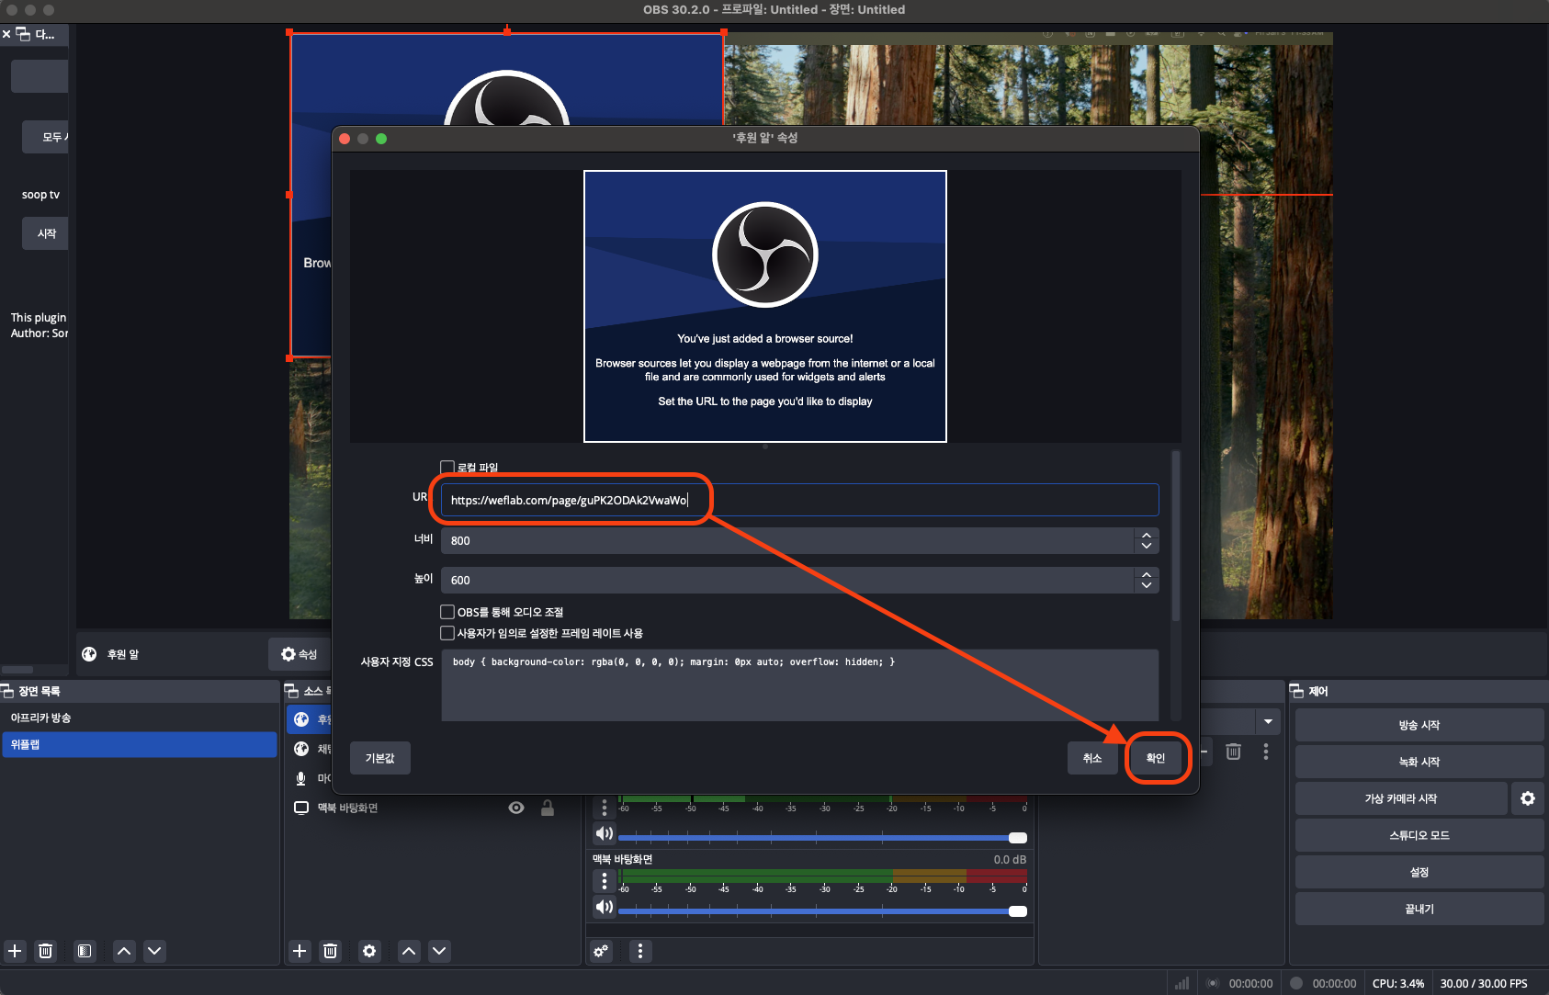The image size is (1549, 995).
Task: Add a new scene in scene list
Action: pyautogui.click(x=15, y=951)
